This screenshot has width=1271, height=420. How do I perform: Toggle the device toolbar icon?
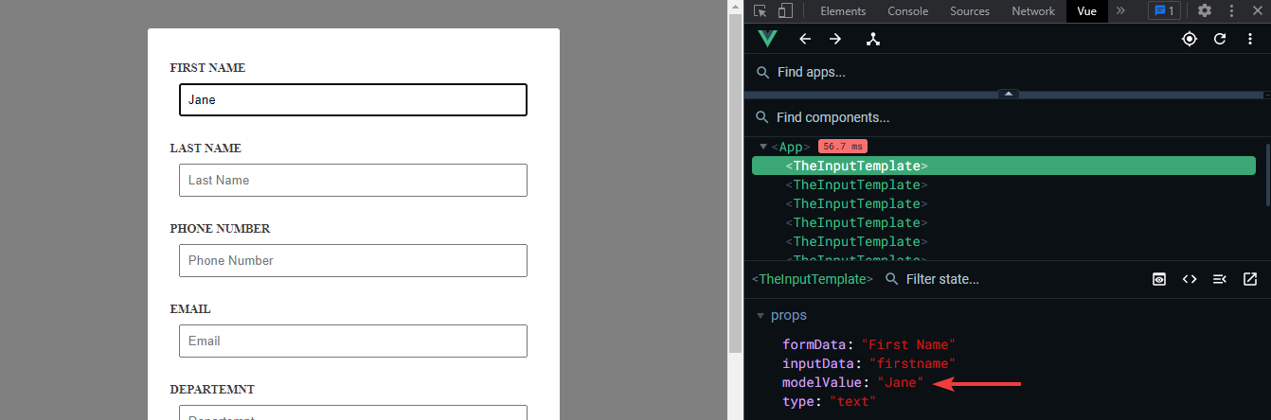pyautogui.click(x=785, y=11)
